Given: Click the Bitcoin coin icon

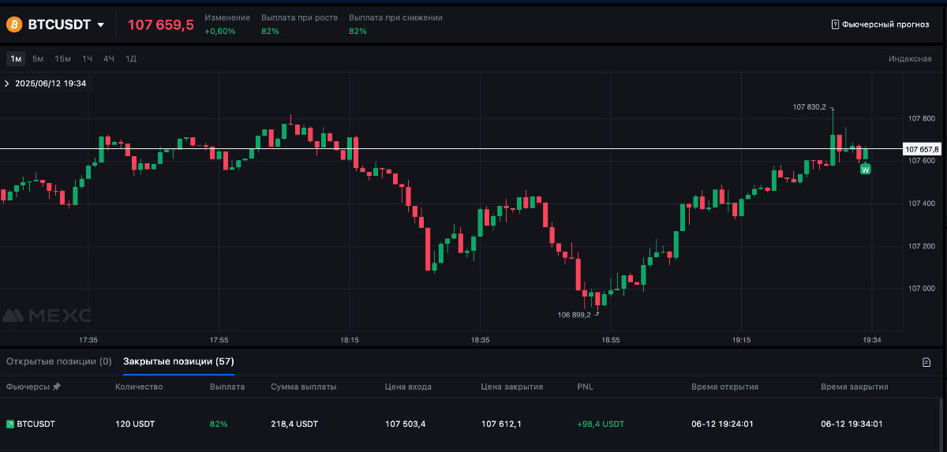Looking at the screenshot, I should click(14, 25).
